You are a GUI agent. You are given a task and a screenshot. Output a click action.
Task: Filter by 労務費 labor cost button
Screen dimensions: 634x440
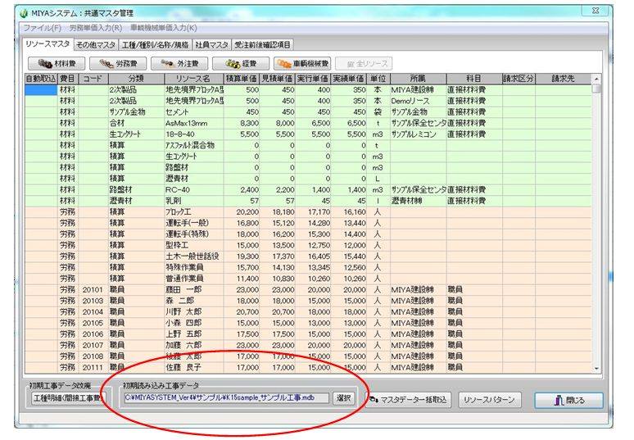click(118, 63)
